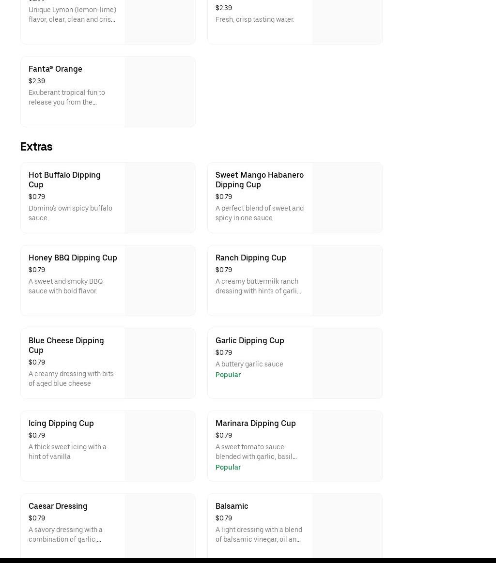This screenshot has height=563, width=496.
Task: Click Balsamic image placeholder
Action: pos(347,526)
